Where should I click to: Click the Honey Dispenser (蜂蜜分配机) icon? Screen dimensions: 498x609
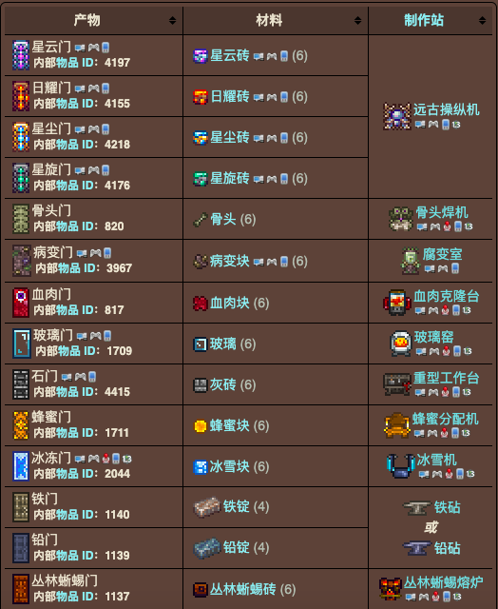click(396, 425)
